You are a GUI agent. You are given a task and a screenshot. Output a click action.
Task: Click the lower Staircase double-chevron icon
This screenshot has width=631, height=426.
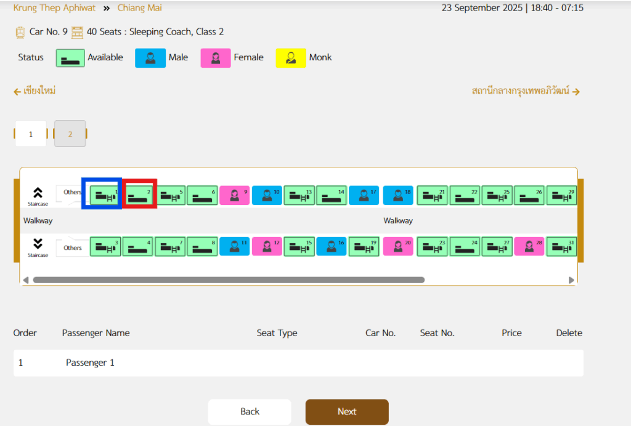(38, 243)
